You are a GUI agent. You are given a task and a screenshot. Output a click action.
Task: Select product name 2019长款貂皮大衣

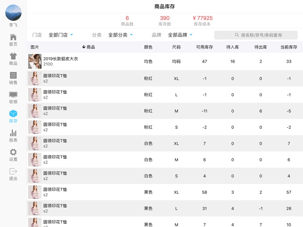(61, 59)
